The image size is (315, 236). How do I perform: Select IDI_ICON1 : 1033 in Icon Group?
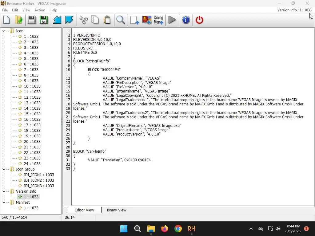point(39,175)
